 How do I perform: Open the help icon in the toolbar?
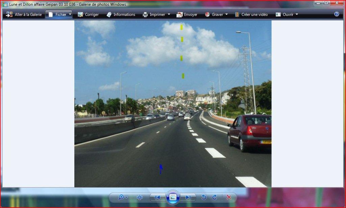click(337, 14)
